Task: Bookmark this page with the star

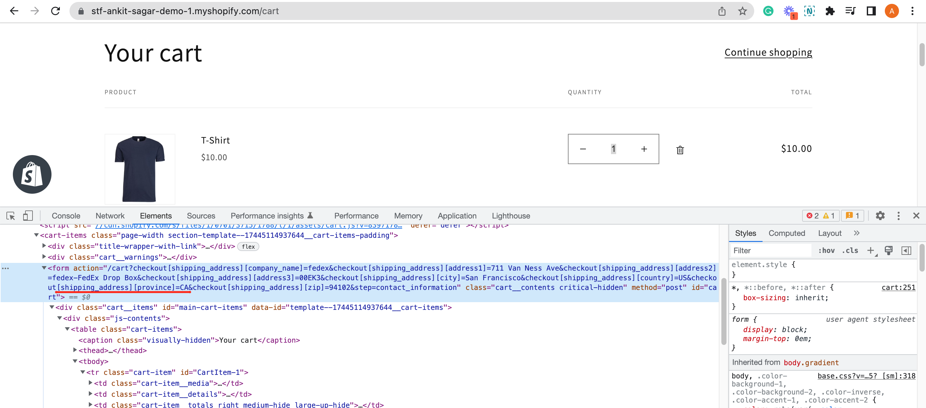Action: coord(742,11)
